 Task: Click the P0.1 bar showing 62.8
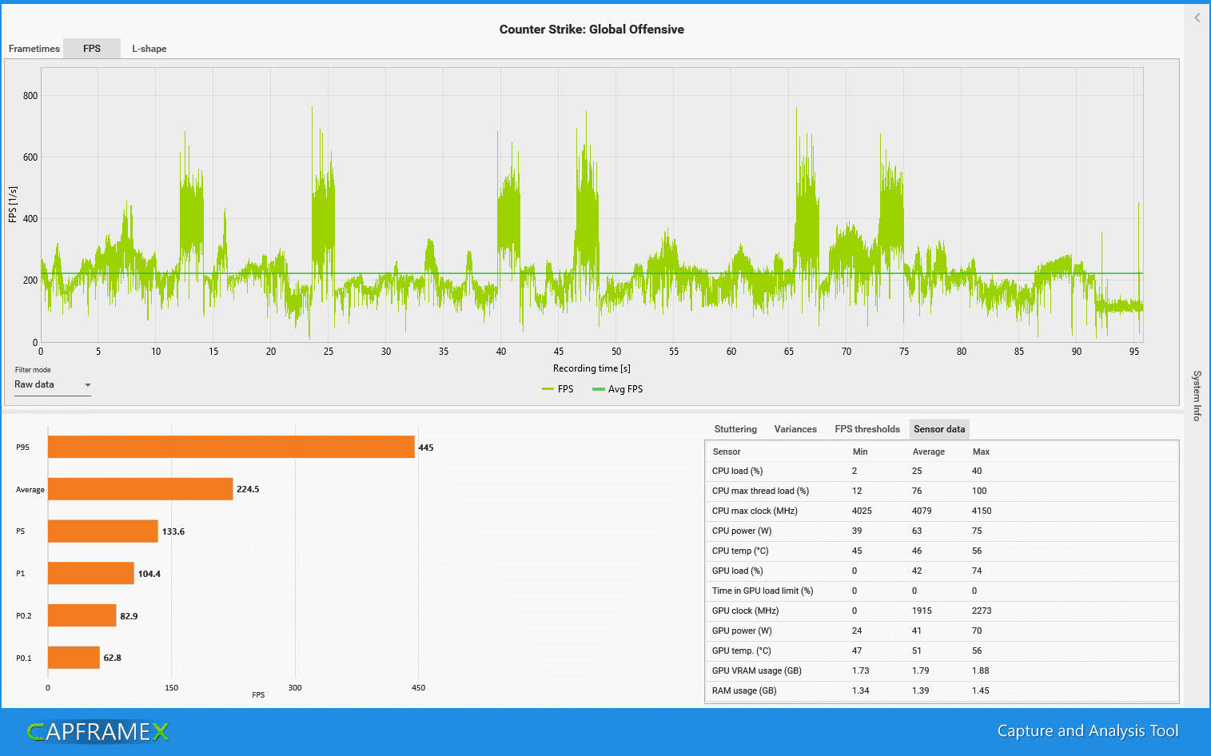(74, 658)
